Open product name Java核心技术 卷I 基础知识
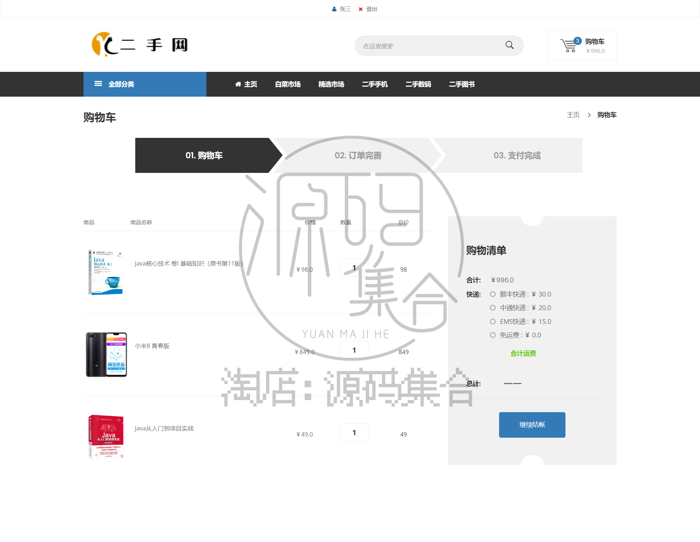 click(188, 264)
